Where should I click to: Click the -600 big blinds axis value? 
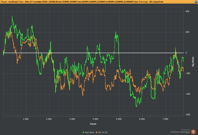pyautogui.click(x=188, y=114)
